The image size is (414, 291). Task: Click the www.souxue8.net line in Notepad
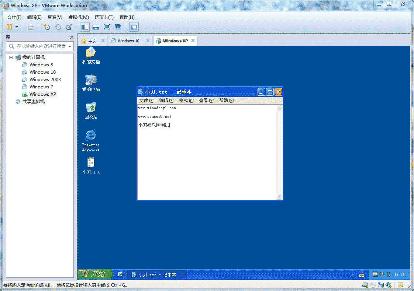155,117
